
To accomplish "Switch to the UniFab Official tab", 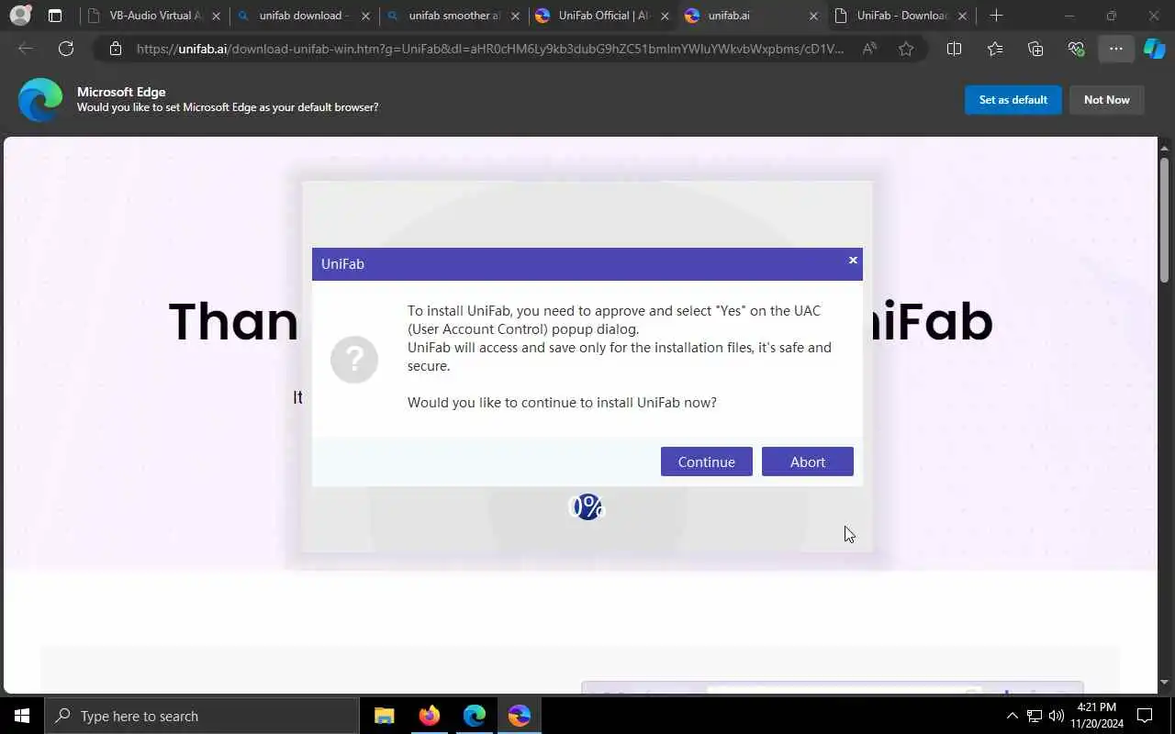I will click(x=603, y=16).
